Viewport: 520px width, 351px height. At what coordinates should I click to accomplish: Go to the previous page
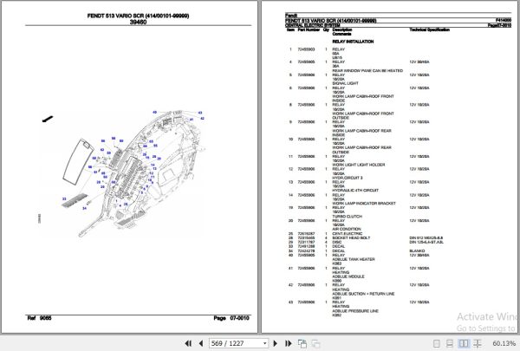click(x=201, y=343)
